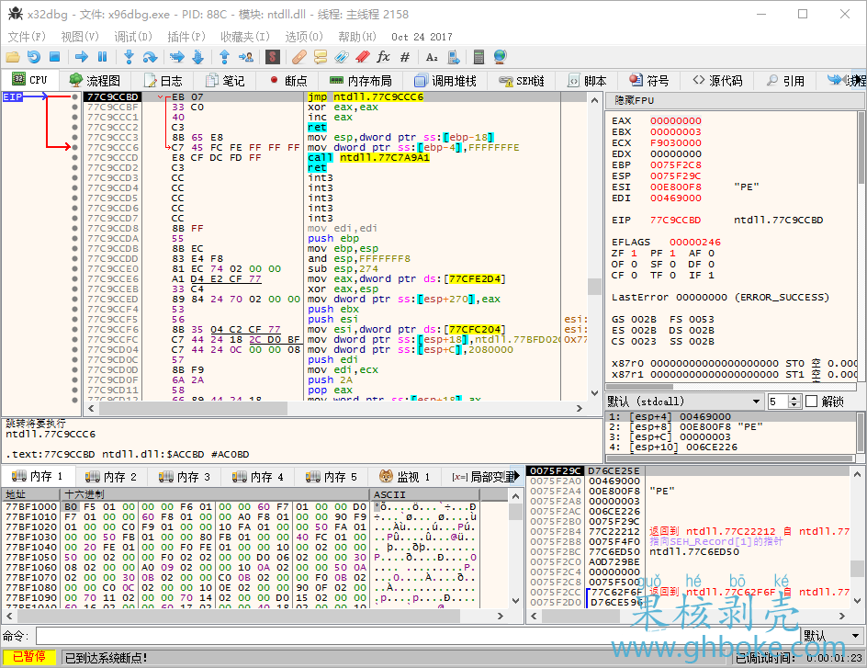Open the 默认 (stdcall) calling convention dropdown
Viewport: 867px width, 668px height.
(685, 402)
